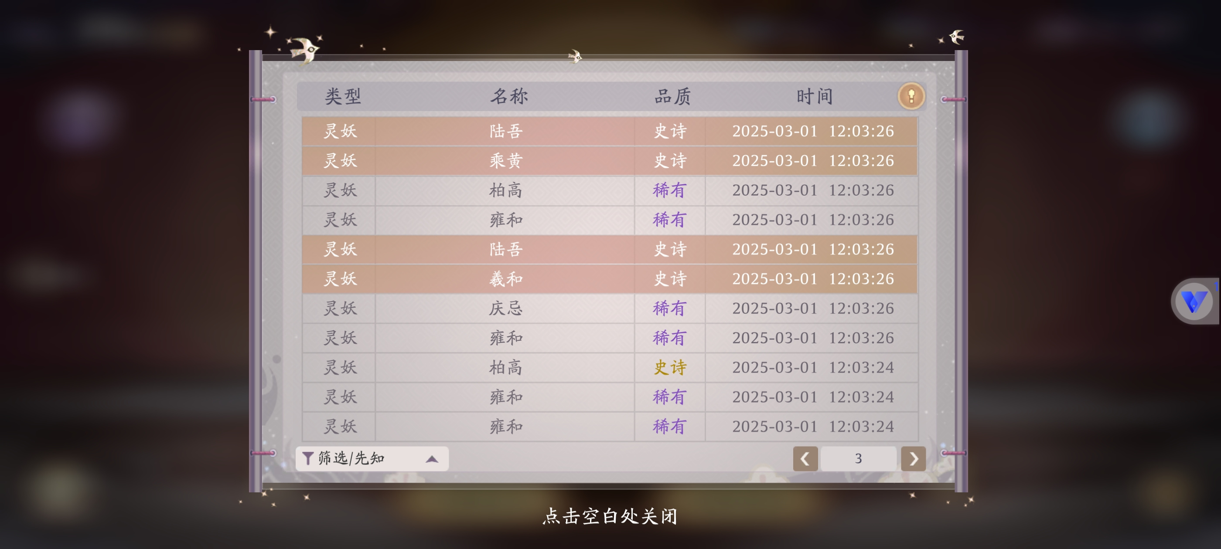Viewport: 1221px width, 549px height.
Task: Click 点击空白处关闭 text to close
Action: click(x=610, y=516)
